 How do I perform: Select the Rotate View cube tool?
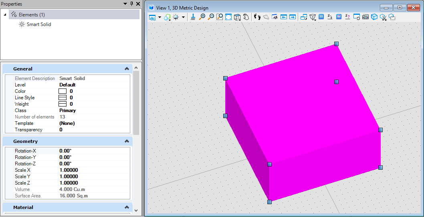coord(237,17)
